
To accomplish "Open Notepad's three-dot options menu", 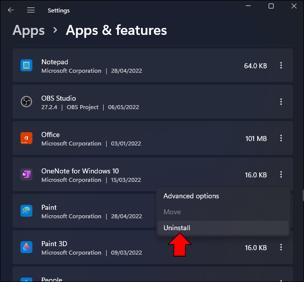I will point(281,65).
